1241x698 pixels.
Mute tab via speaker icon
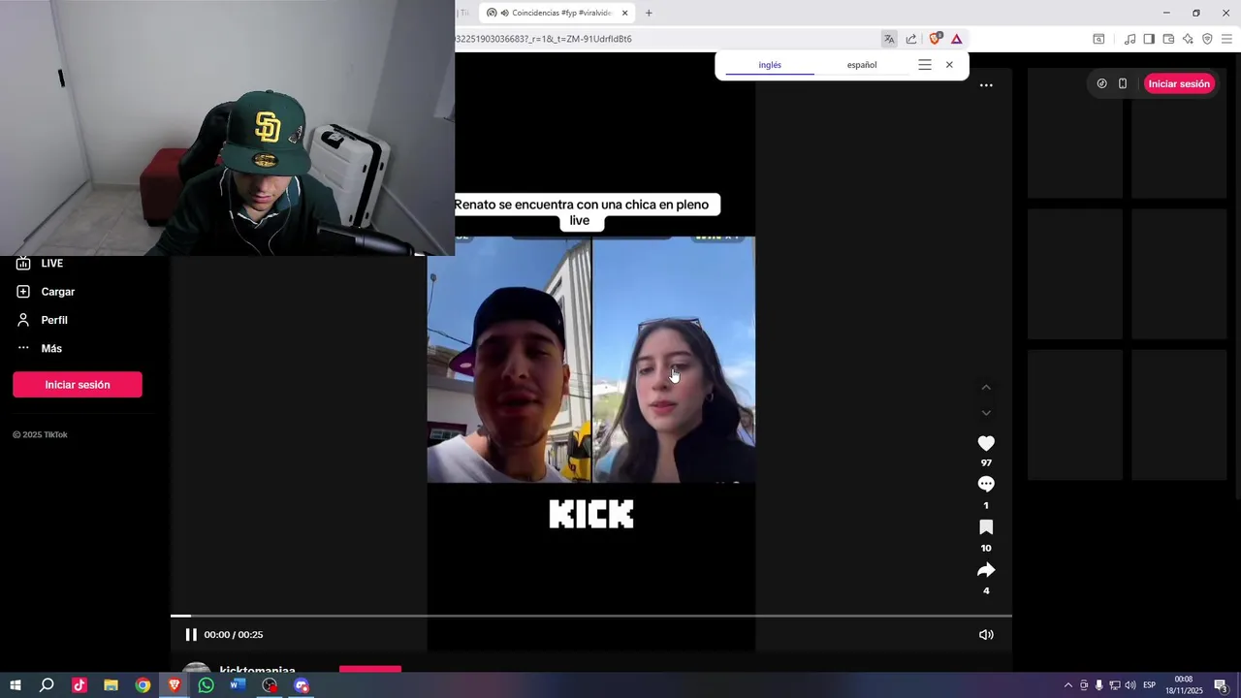505,13
